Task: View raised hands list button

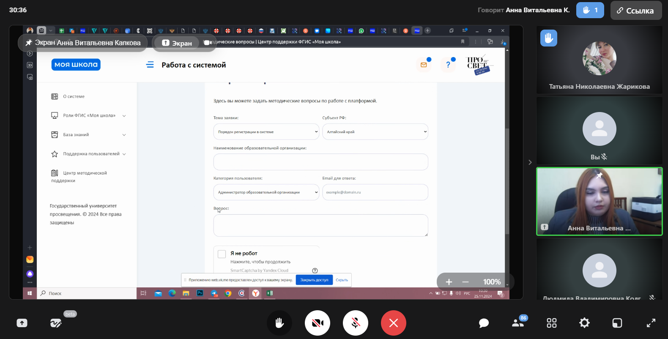Action: [x=590, y=10]
